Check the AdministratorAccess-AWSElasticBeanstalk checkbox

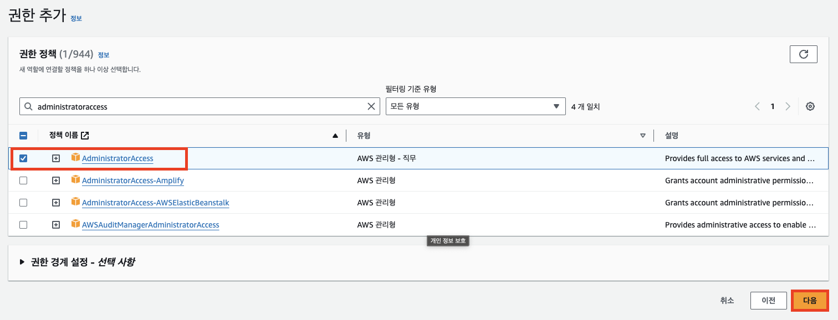click(23, 203)
